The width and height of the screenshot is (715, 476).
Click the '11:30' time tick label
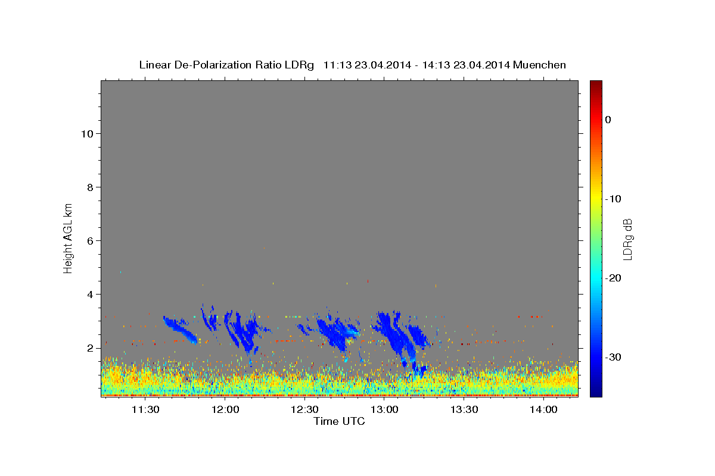[145, 409]
